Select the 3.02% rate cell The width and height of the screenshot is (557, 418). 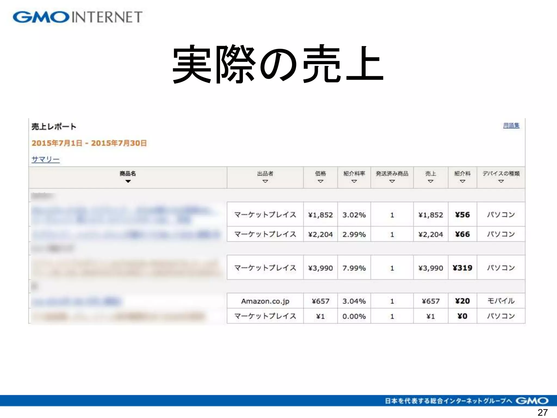pos(354,215)
